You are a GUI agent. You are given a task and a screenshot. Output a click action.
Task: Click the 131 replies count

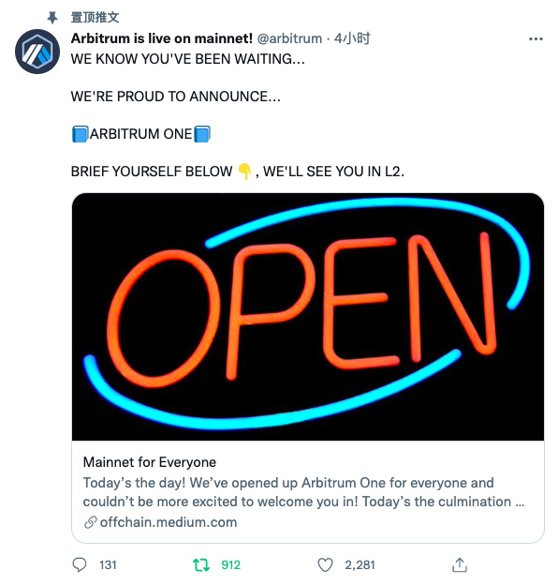[108, 565]
